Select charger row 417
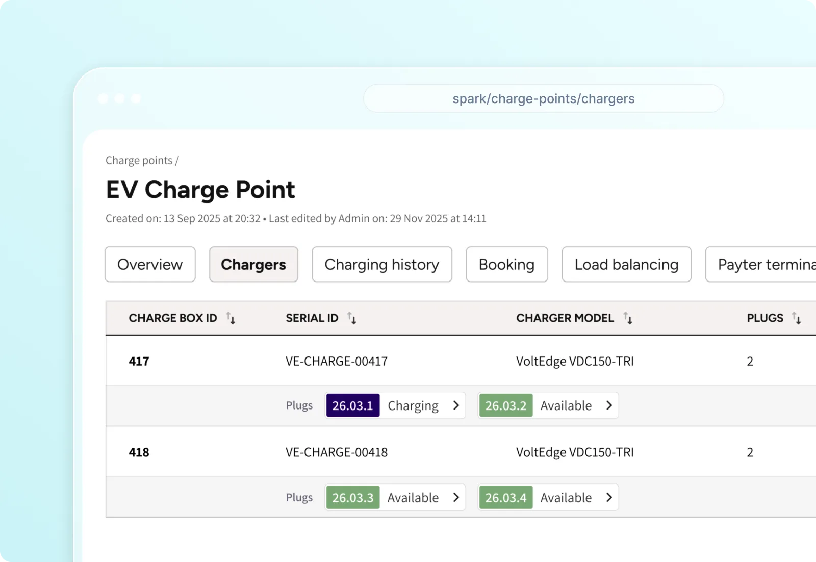Viewport: 816px width, 562px height. 139,361
